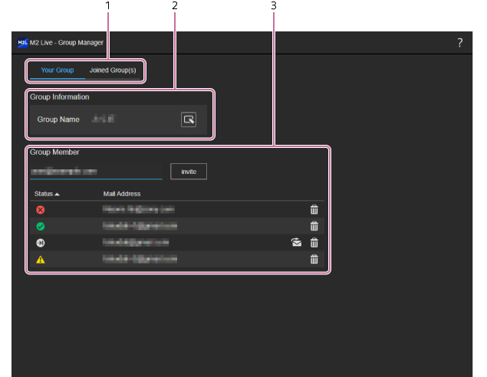Select the mail address in the first member row
487x377 pixels.
[x=139, y=209]
